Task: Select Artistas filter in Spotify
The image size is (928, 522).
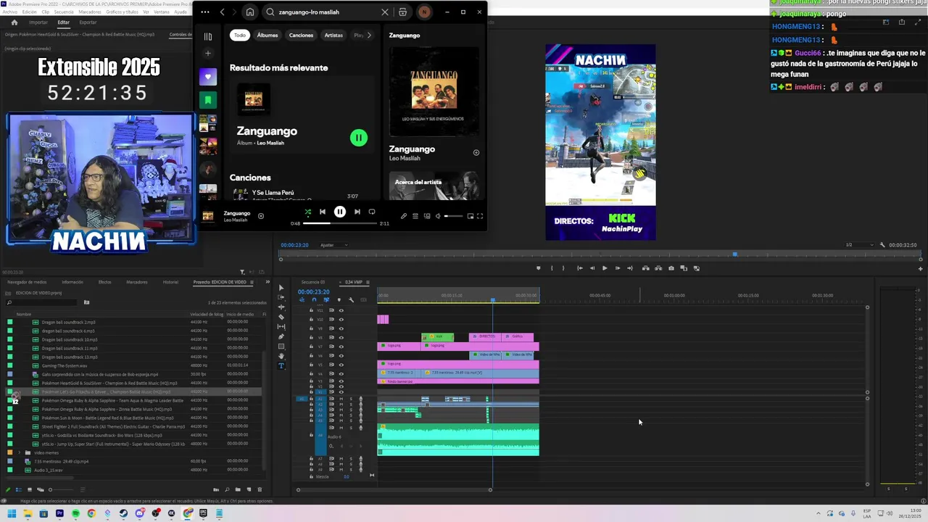Action: pyautogui.click(x=333, y=35)
